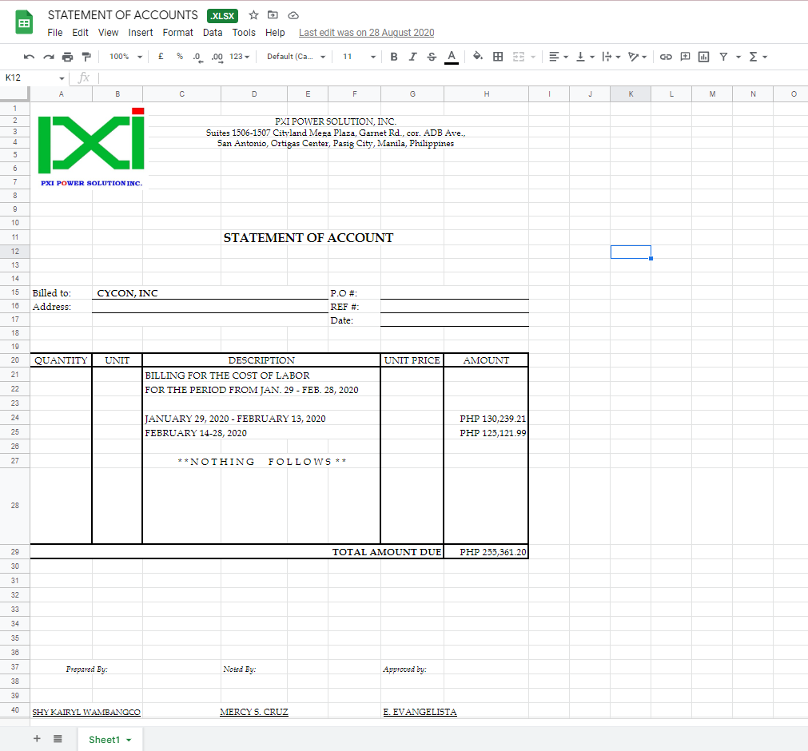Open vertical align dropdown
Screen dimensions: 808x751
[x=585, y=57]
